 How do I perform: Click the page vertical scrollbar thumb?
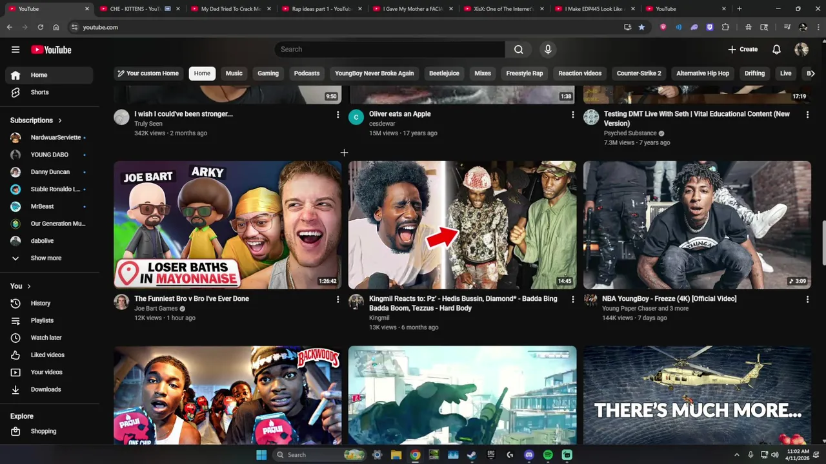pyautogui.click(x=823, y=243)
